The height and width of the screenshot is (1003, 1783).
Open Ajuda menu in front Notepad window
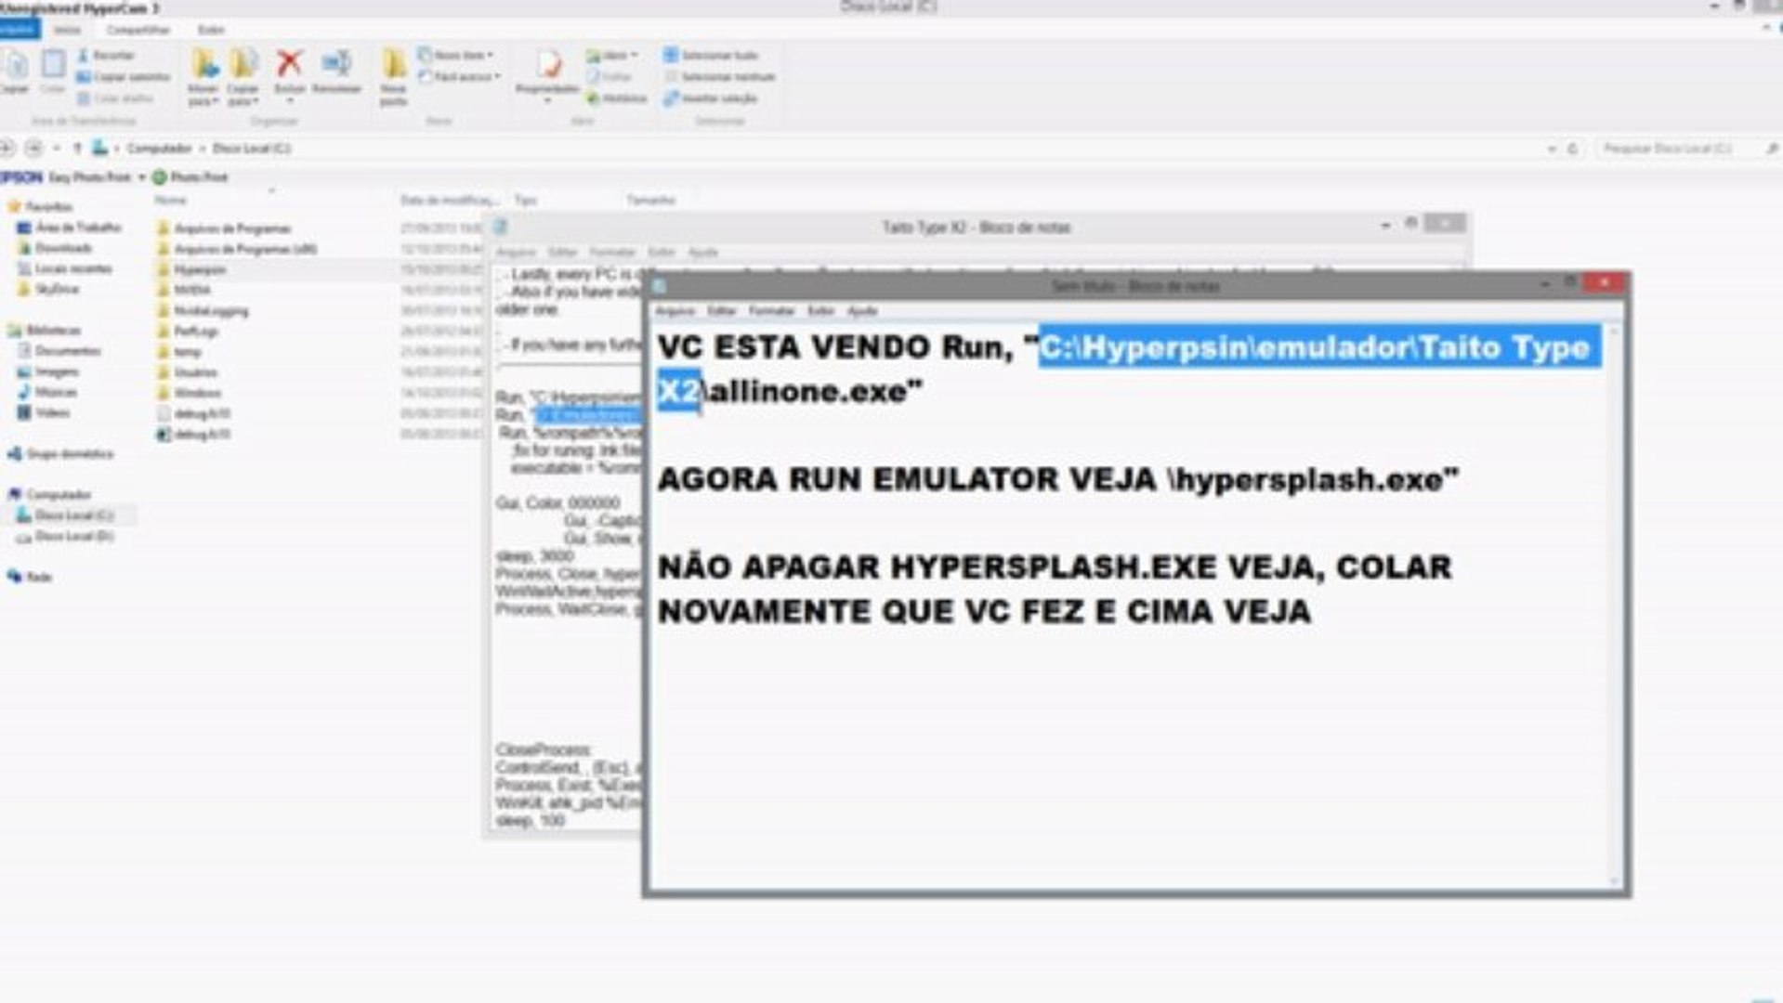click(x=862, y=311)
